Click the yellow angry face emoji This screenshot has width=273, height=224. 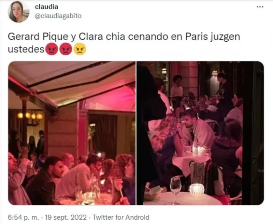80,49
